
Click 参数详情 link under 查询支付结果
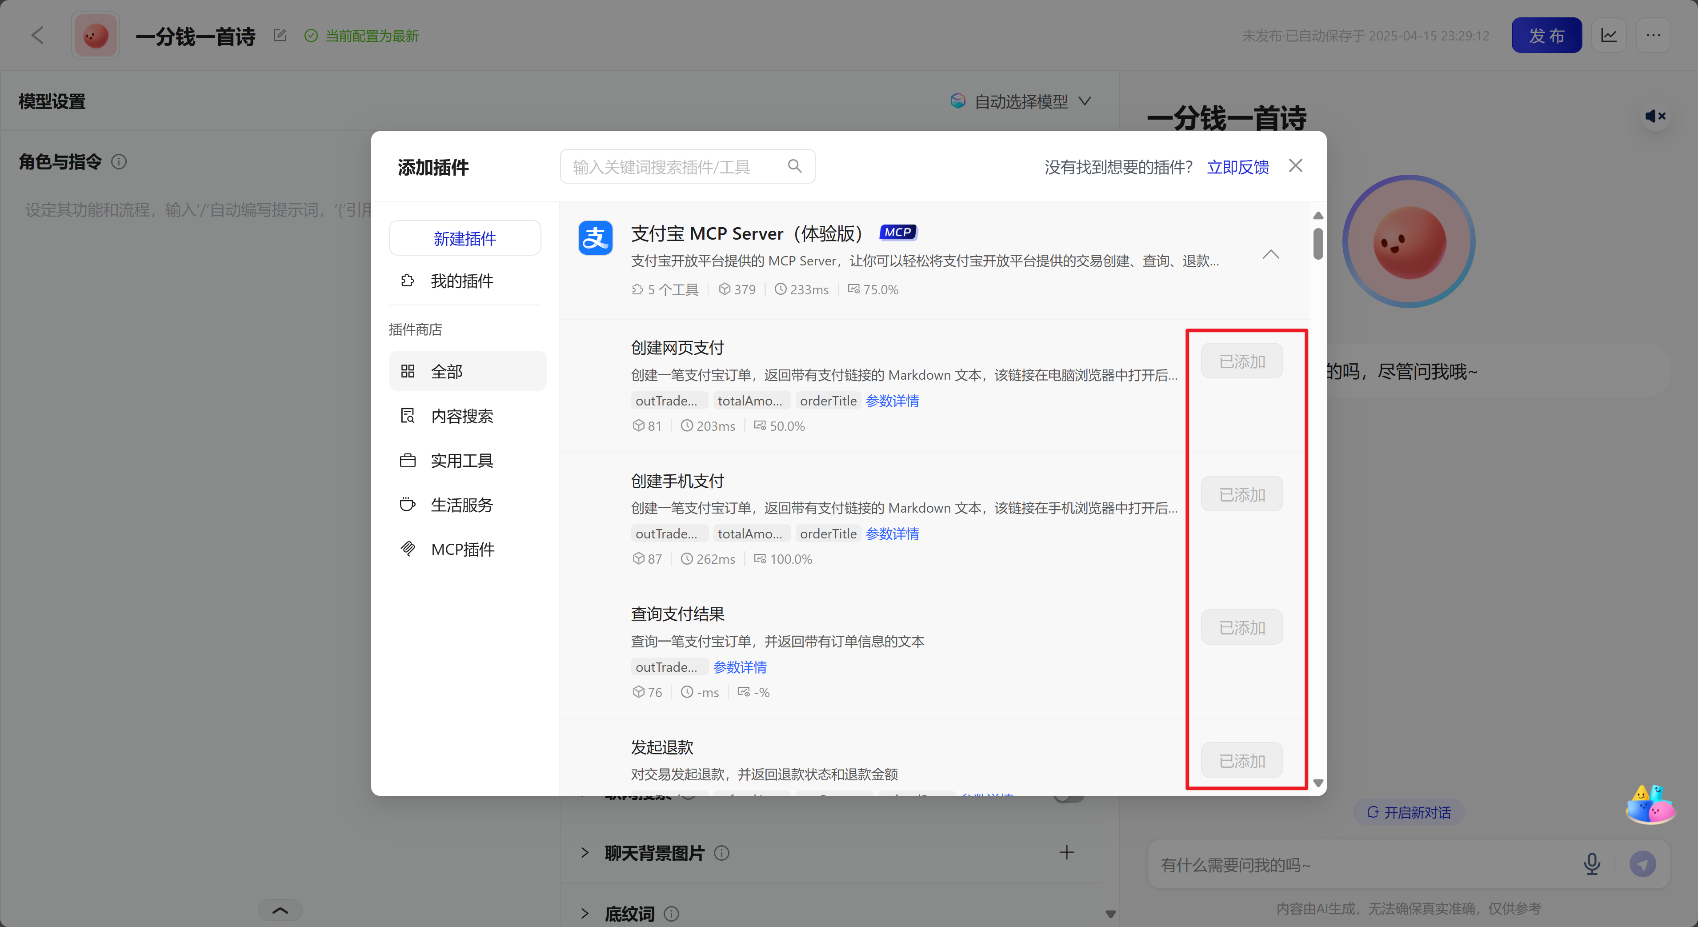pyautogui.click(x=740, y=667)
